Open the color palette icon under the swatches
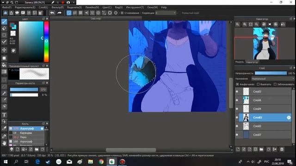Image resolution: width=296 pixels, height=166 pixels. tap(13, 50)
